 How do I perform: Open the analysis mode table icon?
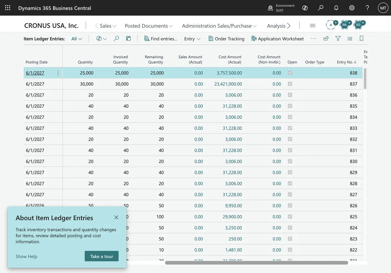click(x=128, y=38)
